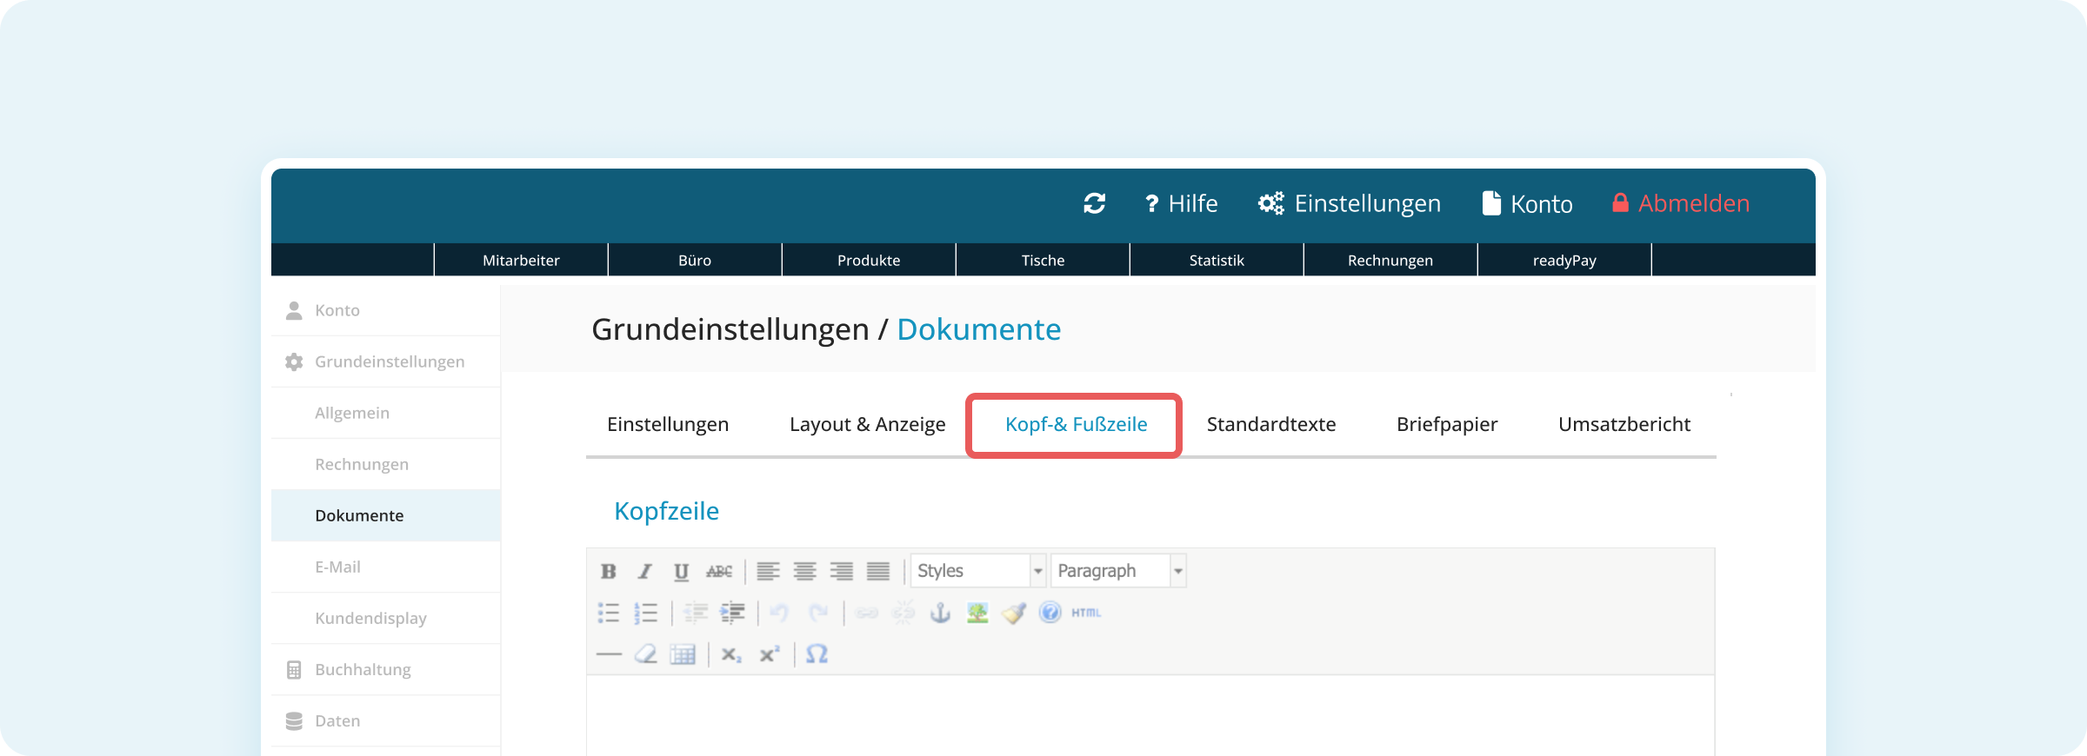
Task: Open the Styles dropdown
Action: tap(978, 571)
